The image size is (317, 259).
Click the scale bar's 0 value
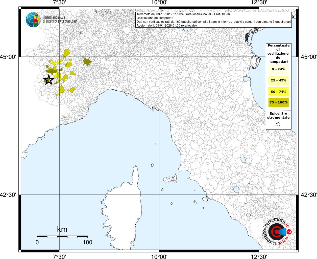click(37, 242)
